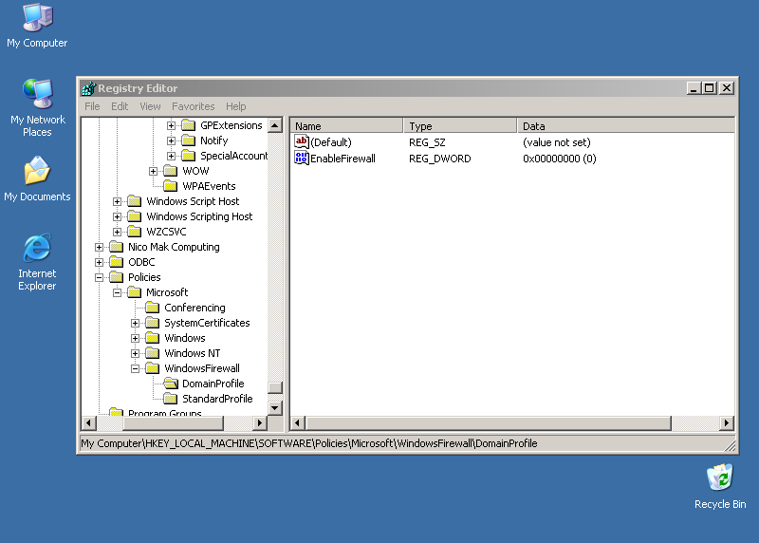759x543 pixels.
Task: Collapse the Policies key
Action: pyautogui.click(x=99, y=277)
